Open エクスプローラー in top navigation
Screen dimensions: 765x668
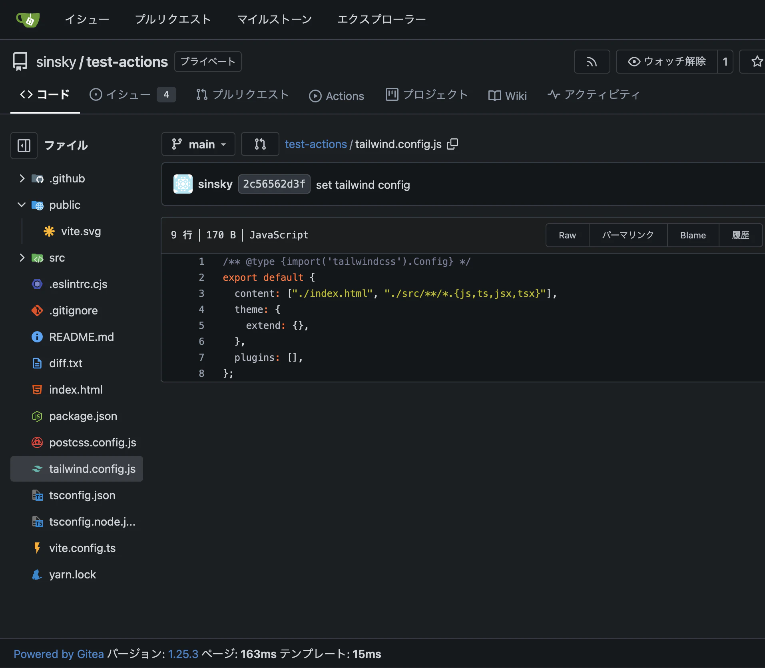(x=382, y=19)
